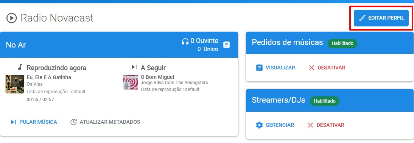The height and width of the screenshot is (143, 414).
Task: Click the refresh clock icon for metadata
Action: (x=73, y=122)
